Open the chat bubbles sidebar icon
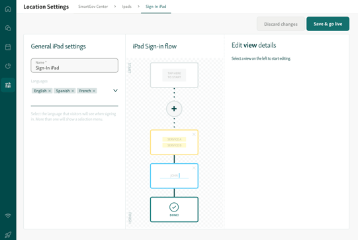358x240 pixels. (x=8, y=28)
